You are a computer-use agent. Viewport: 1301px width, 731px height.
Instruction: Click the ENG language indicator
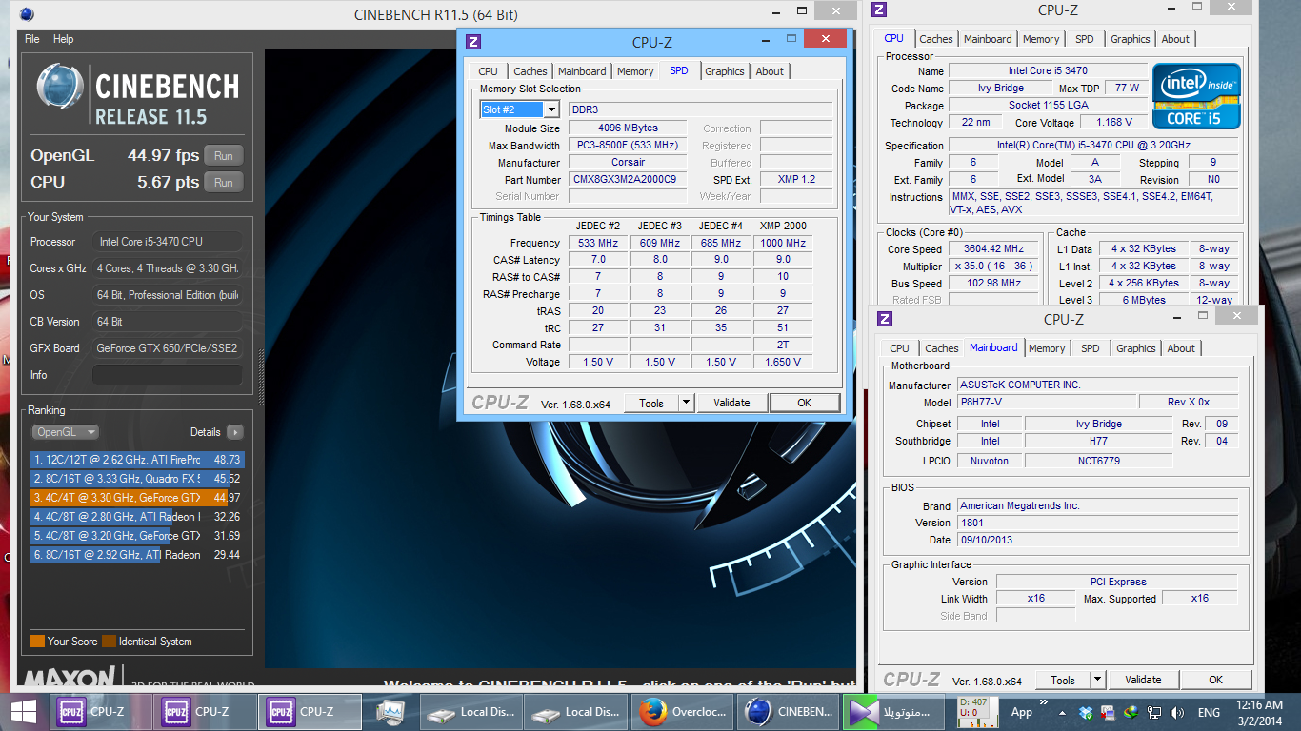[x=1209, y=712]
